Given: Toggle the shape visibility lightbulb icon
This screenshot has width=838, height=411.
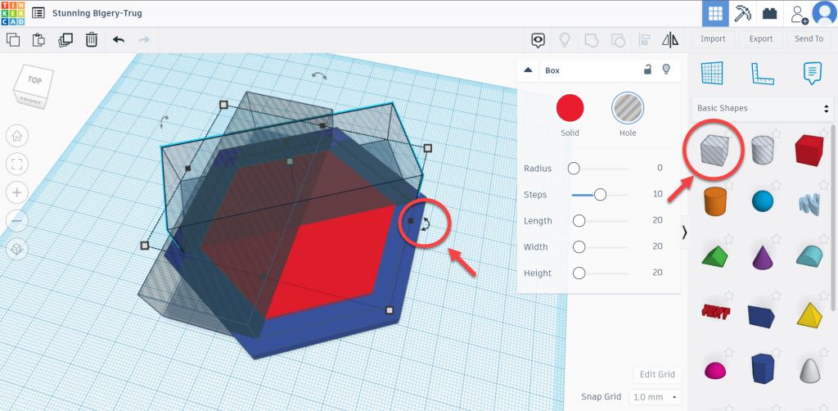Looking at the screenshot, I should coord(666,70).
